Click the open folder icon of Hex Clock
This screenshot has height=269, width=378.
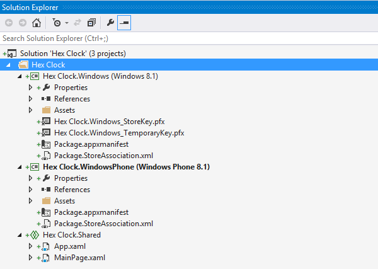coord(23,65)
